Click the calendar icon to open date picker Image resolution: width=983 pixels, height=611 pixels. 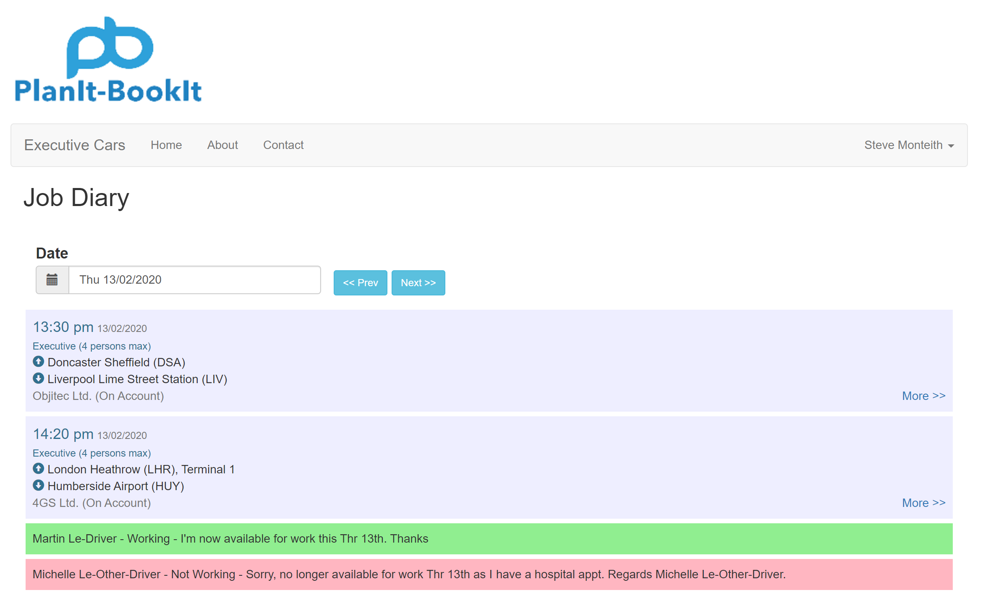51,279
